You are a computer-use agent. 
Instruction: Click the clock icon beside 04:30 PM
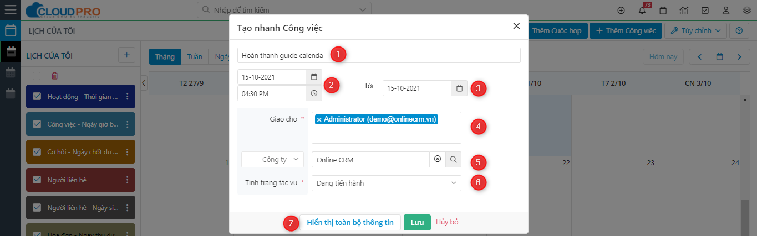(314, 93)
